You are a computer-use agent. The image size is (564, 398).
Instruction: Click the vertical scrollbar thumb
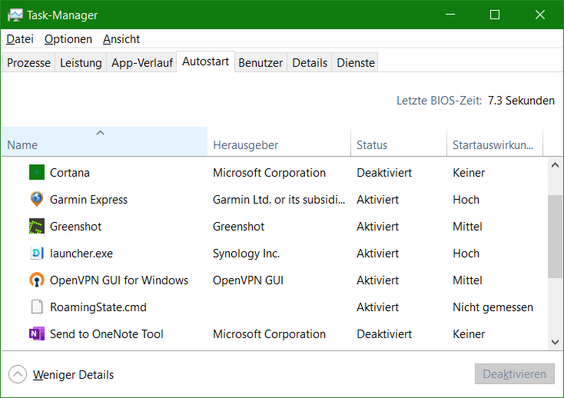[x=555, y=236]
